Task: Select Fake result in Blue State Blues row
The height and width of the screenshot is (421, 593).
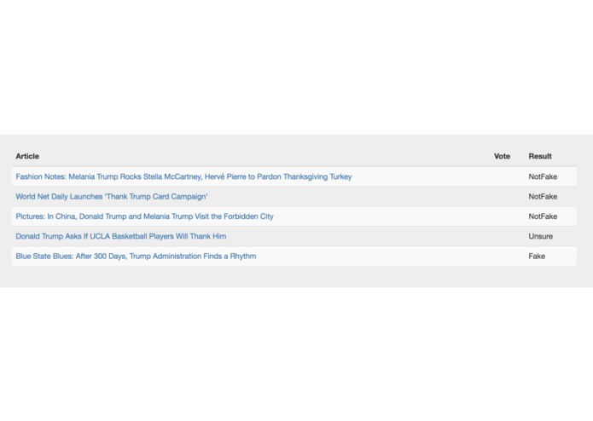Action: point(537,257)
